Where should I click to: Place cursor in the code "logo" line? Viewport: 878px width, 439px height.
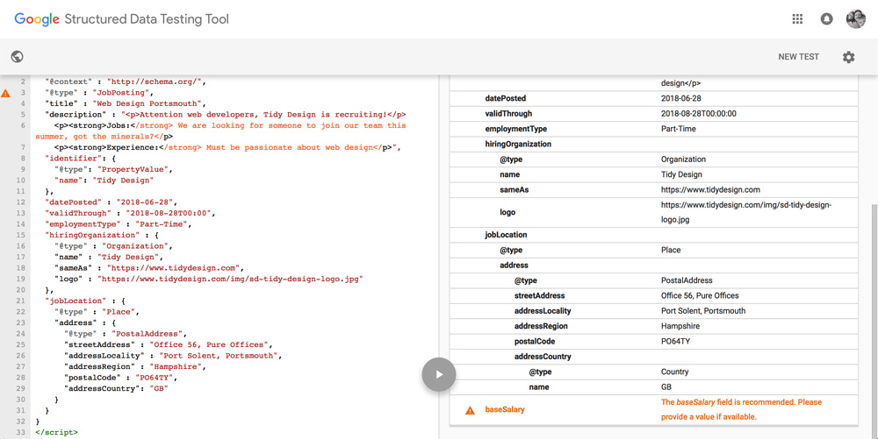coord(209,279)
